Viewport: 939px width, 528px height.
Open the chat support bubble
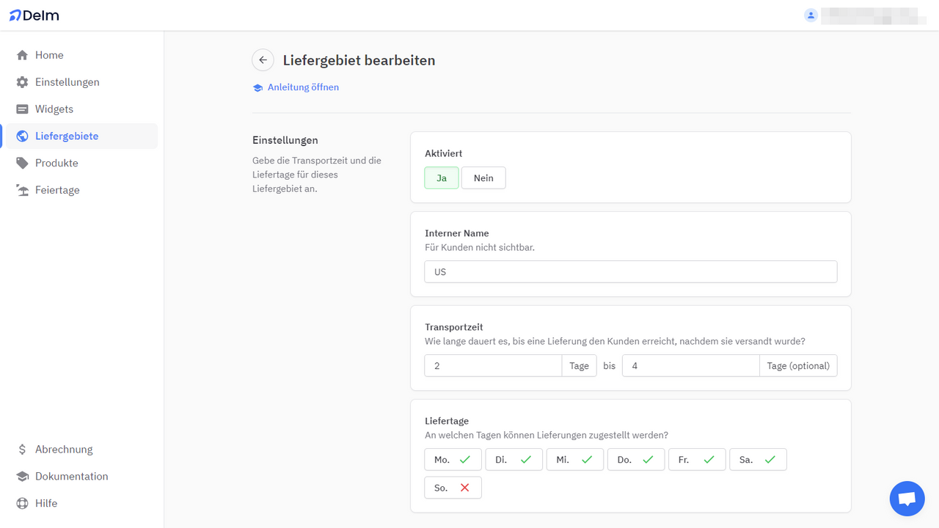point(907,499)
